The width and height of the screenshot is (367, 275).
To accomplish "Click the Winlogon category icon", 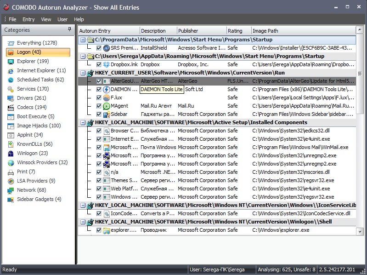I will pyautogui.click(x=11, y=154).
